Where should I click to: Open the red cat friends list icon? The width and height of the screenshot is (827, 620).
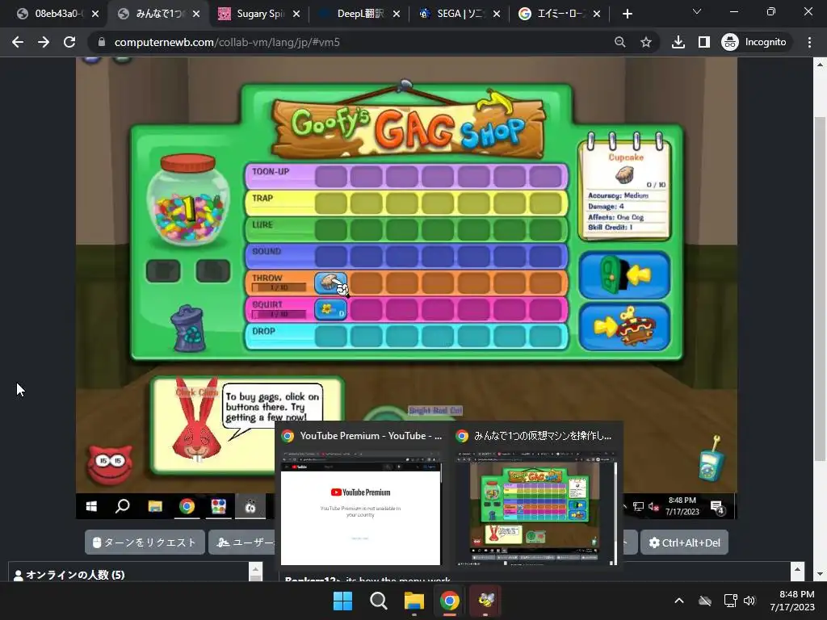coord(110,464)
